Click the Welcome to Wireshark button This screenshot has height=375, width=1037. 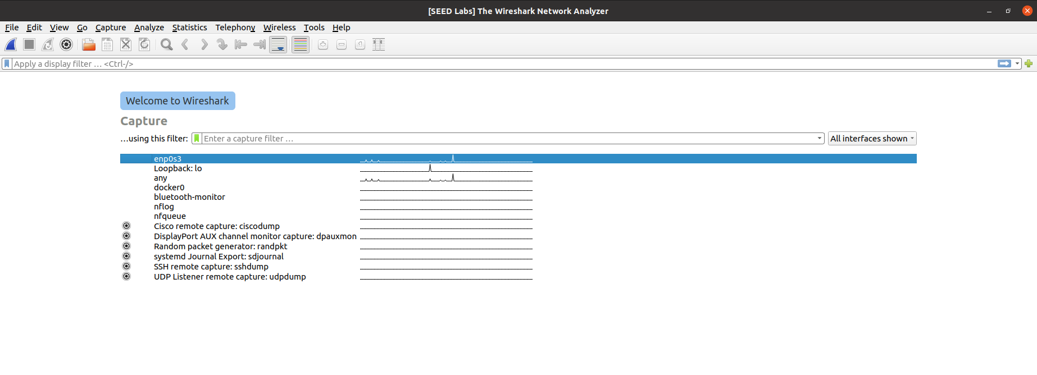178,101
